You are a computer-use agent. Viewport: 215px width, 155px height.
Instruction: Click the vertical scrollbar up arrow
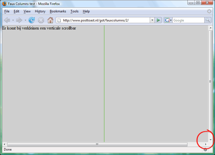(211, 28)
